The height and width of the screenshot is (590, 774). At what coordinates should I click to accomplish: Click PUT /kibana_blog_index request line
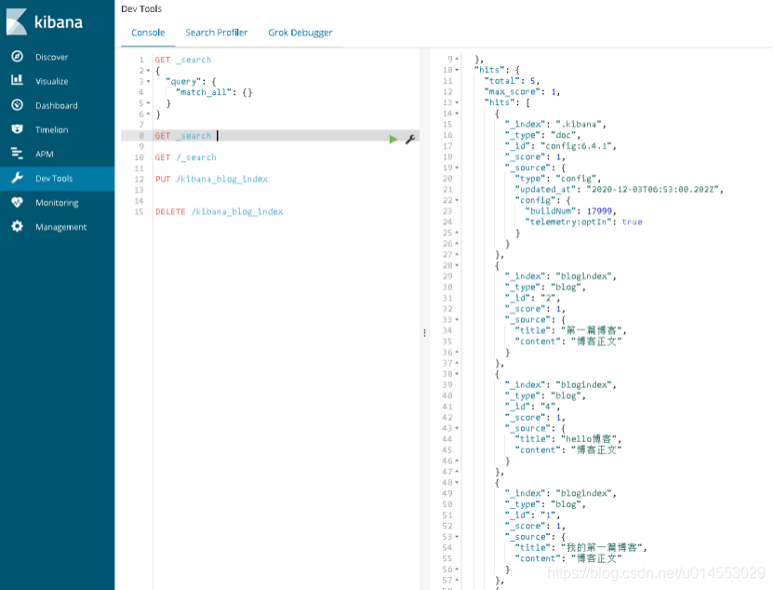coord(211,180)
